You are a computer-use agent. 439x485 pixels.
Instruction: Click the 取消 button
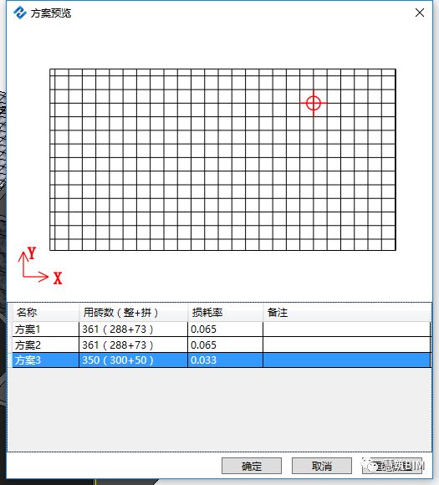tap(321, 466)
